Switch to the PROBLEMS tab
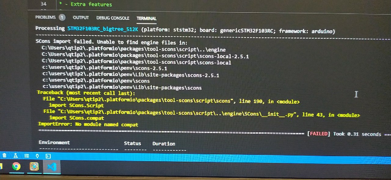This screenshot has height=180, width=391. coord(46,17)
